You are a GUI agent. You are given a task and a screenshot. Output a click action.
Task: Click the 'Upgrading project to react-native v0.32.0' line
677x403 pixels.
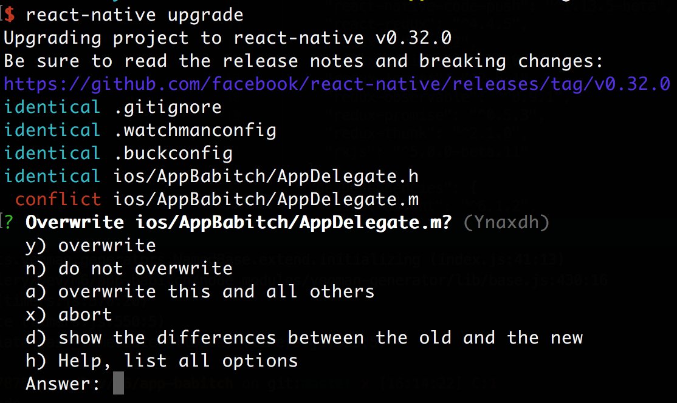tap(227, 38)
